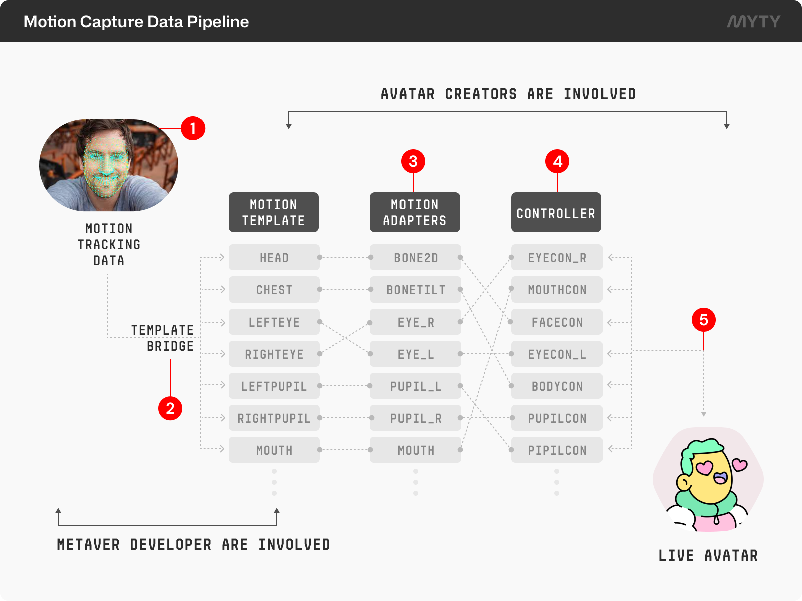Click the RIGHTPUPIL template item
Image resolution: width=802 pixels, height=601 pixels.
click(274, 418)
